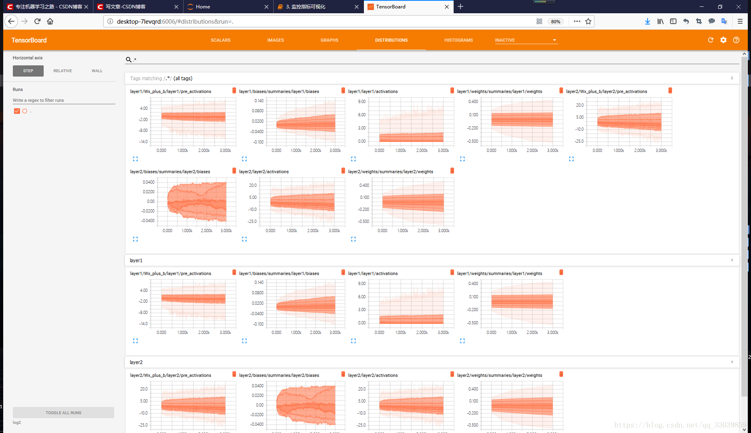
Task: Expand biases chart in the layer1 section
Action: (x=244, y=341)
